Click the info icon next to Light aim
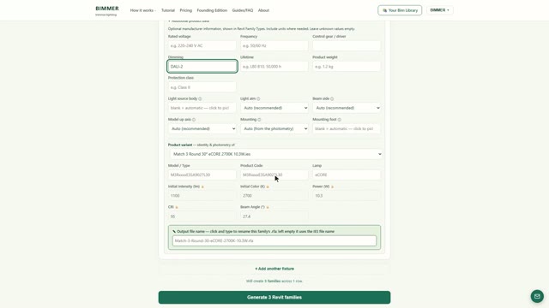Viewport: 549px width, 308px height. click(x=258, y=99)
